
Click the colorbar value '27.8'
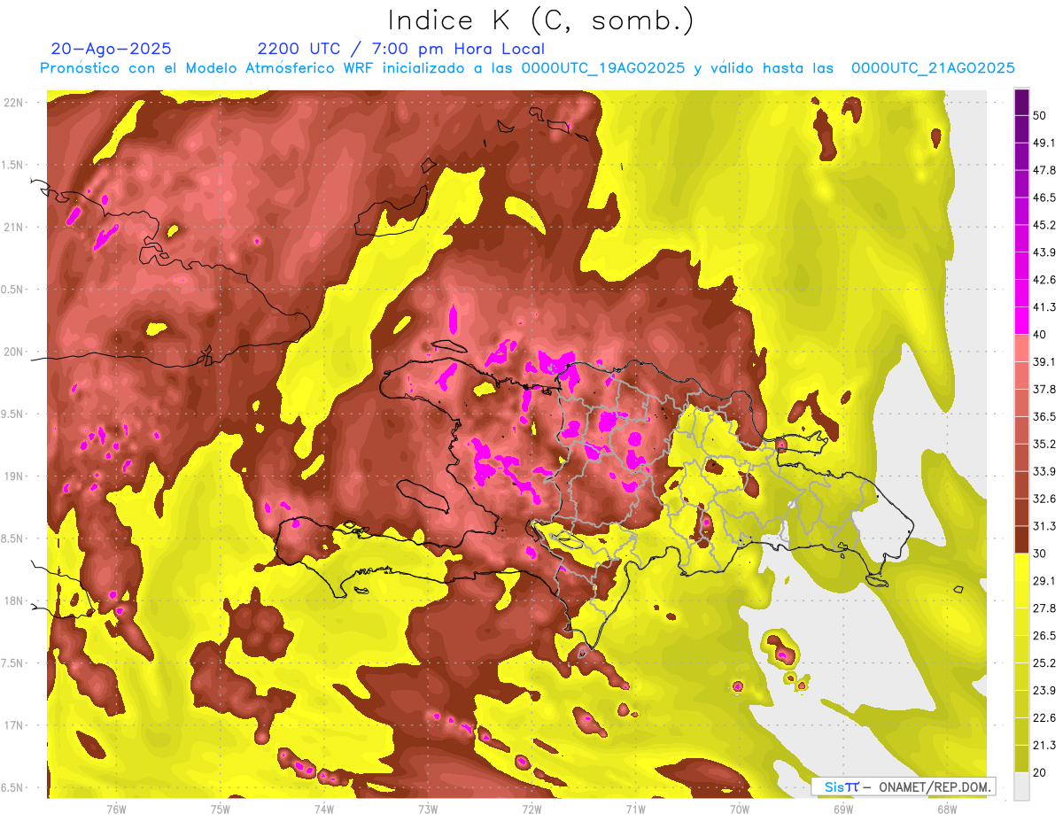tap(1044, 608)
